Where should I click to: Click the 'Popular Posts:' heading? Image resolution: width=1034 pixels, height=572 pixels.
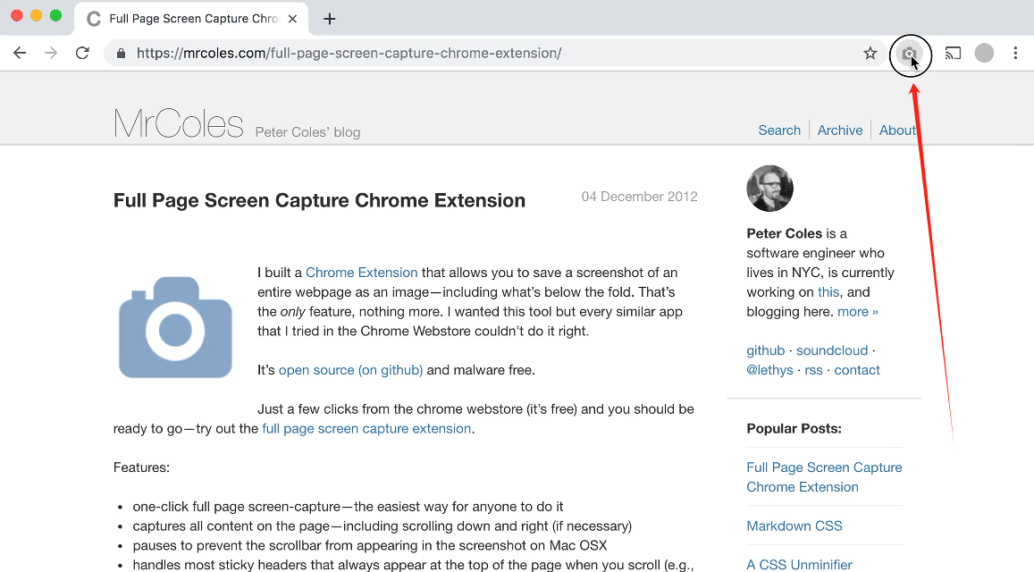coord(794,429)
